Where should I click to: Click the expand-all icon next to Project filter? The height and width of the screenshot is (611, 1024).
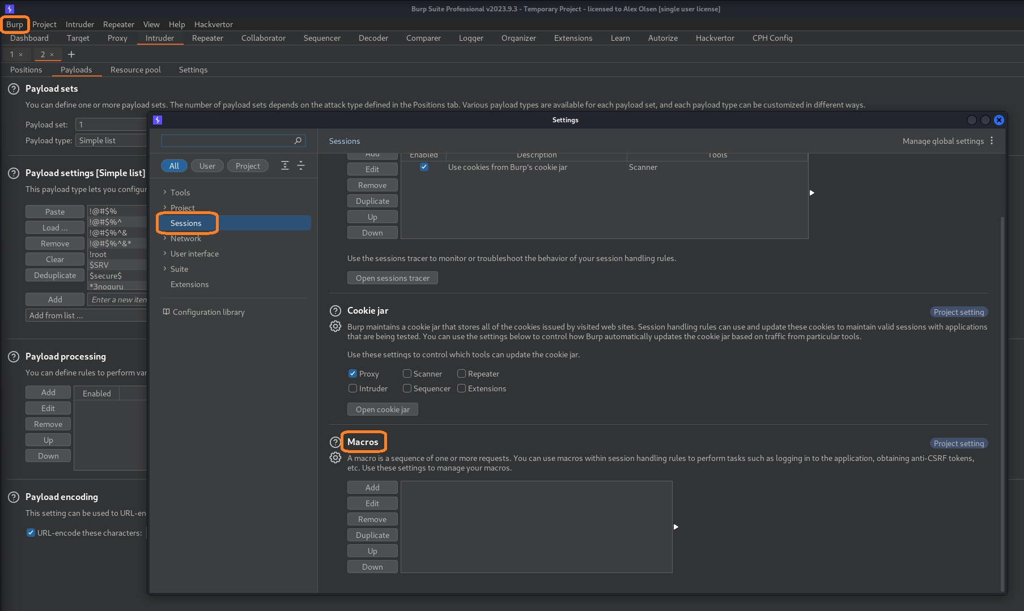[x=285, y=165]
